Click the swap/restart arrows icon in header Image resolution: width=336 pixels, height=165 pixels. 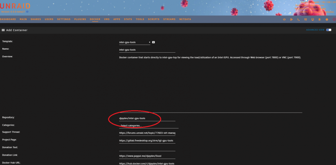tap(284, 19)
